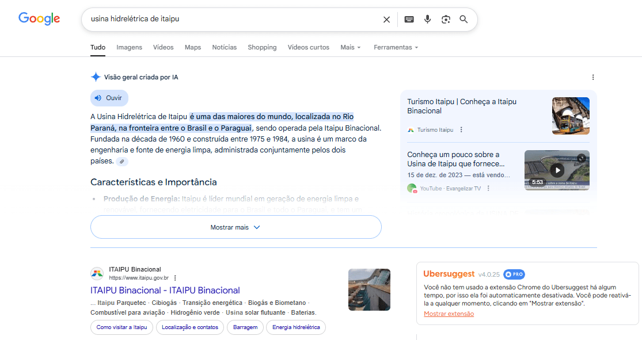Click the magnifying glass search button
This screenshot has height=340, width=642.
tap(464, 20)
